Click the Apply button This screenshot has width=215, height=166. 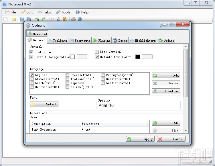click(x=140, y=139)
